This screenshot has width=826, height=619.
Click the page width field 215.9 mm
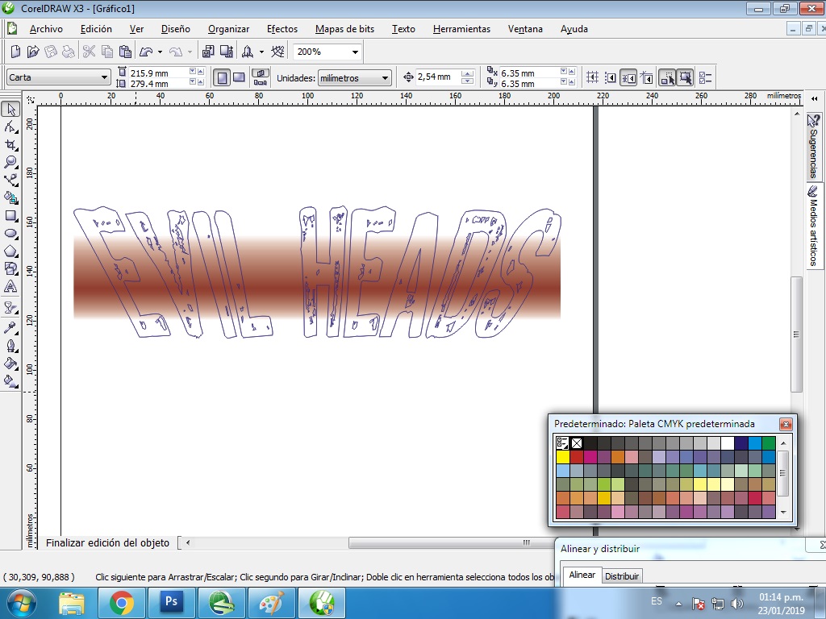(158, 73)
